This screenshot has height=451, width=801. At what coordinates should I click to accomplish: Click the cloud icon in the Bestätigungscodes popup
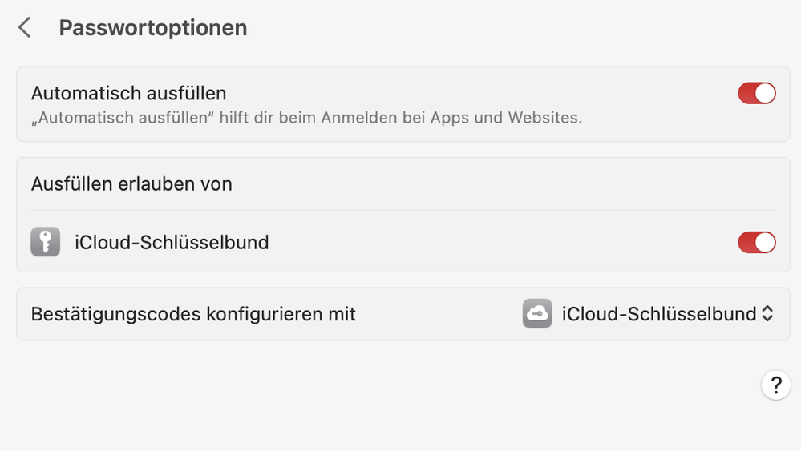pyautogui.click(x=537, y=314)
